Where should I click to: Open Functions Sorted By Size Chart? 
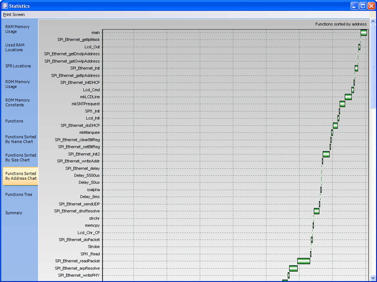[20, 157]
